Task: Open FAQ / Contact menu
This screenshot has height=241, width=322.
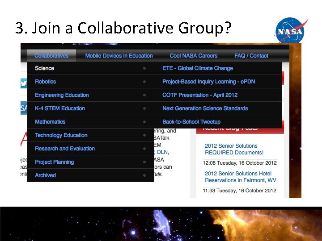Action: click(x=251, y=55)
